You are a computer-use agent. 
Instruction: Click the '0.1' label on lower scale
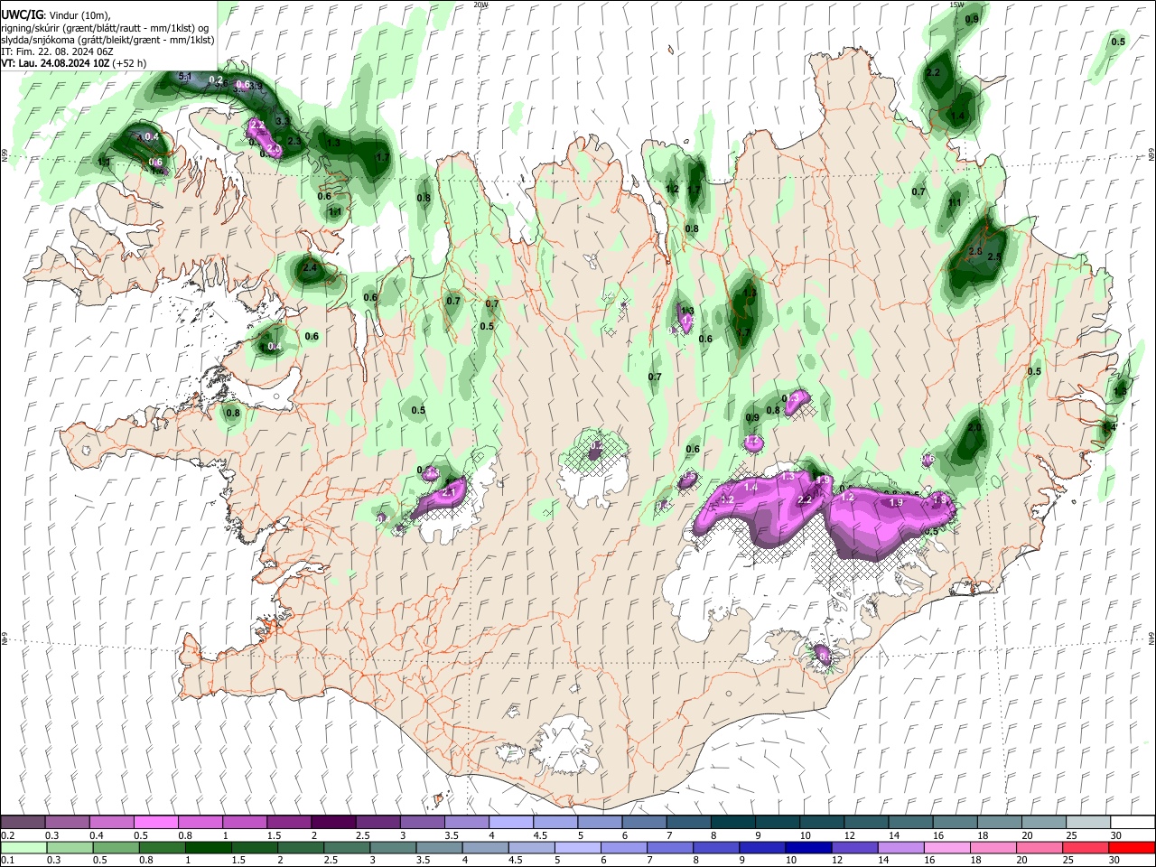(7, 860)
